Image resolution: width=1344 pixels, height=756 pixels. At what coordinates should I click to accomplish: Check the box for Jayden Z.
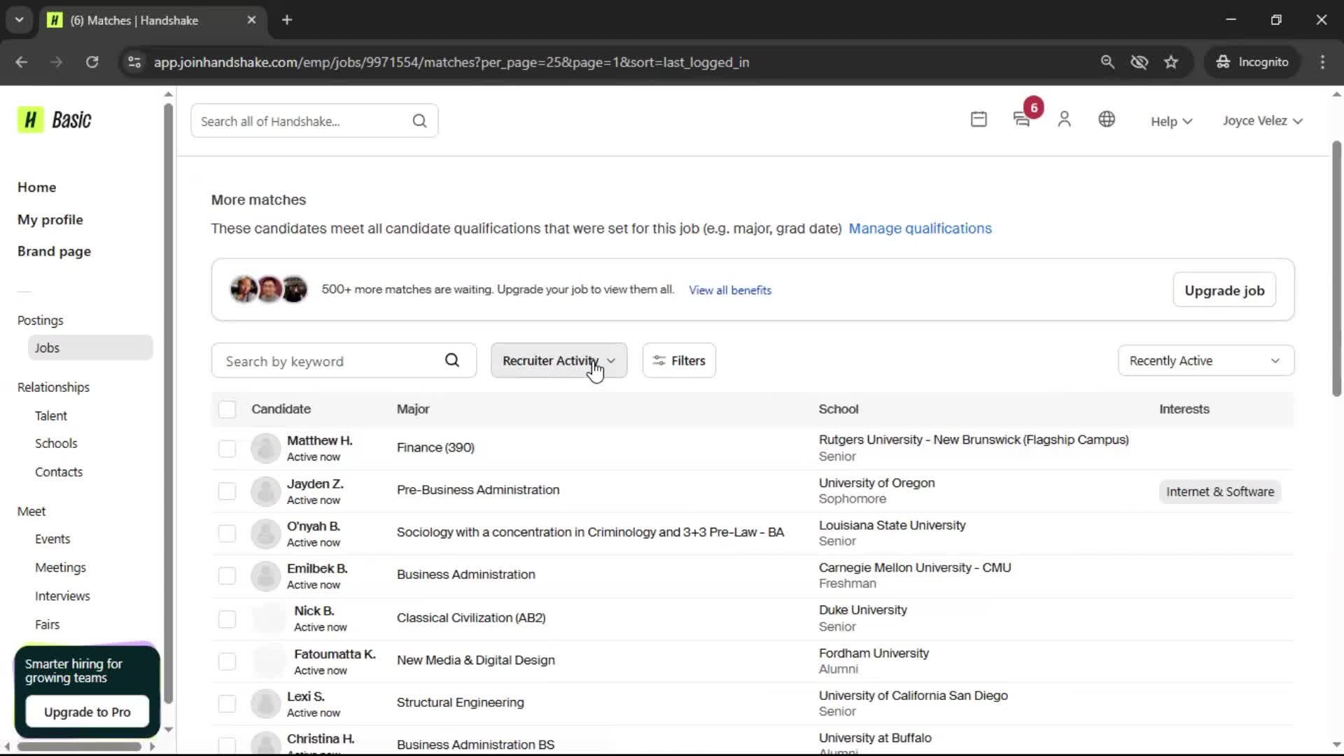click(227, 491)
